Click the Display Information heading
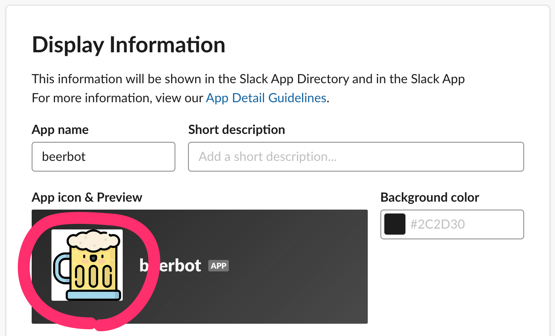The image size is (555, 336). coord(129,45)
